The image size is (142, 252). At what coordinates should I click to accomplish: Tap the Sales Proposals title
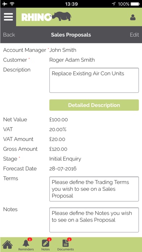71,35
